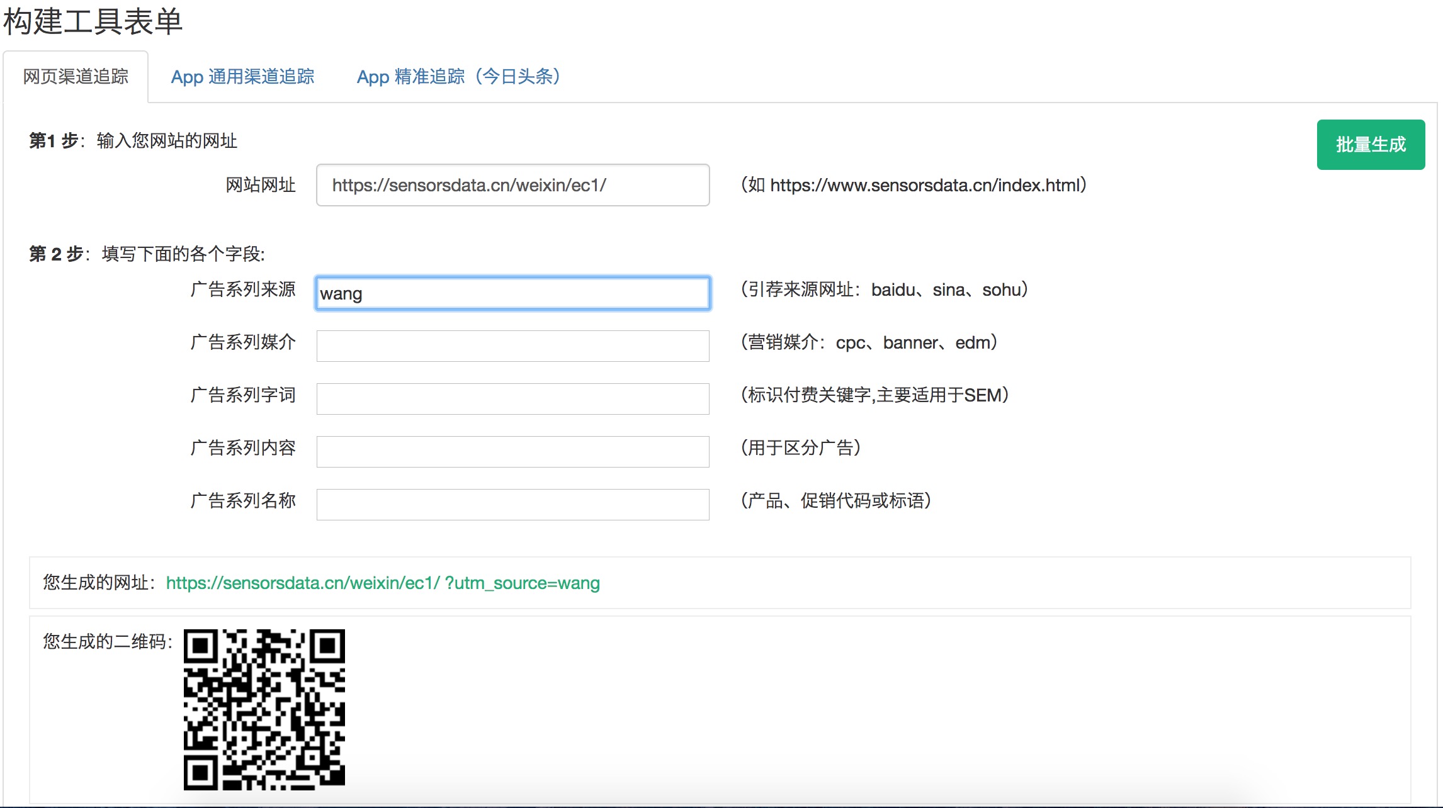
Task: Click the generated QR code image
Action: coord(264,710)
